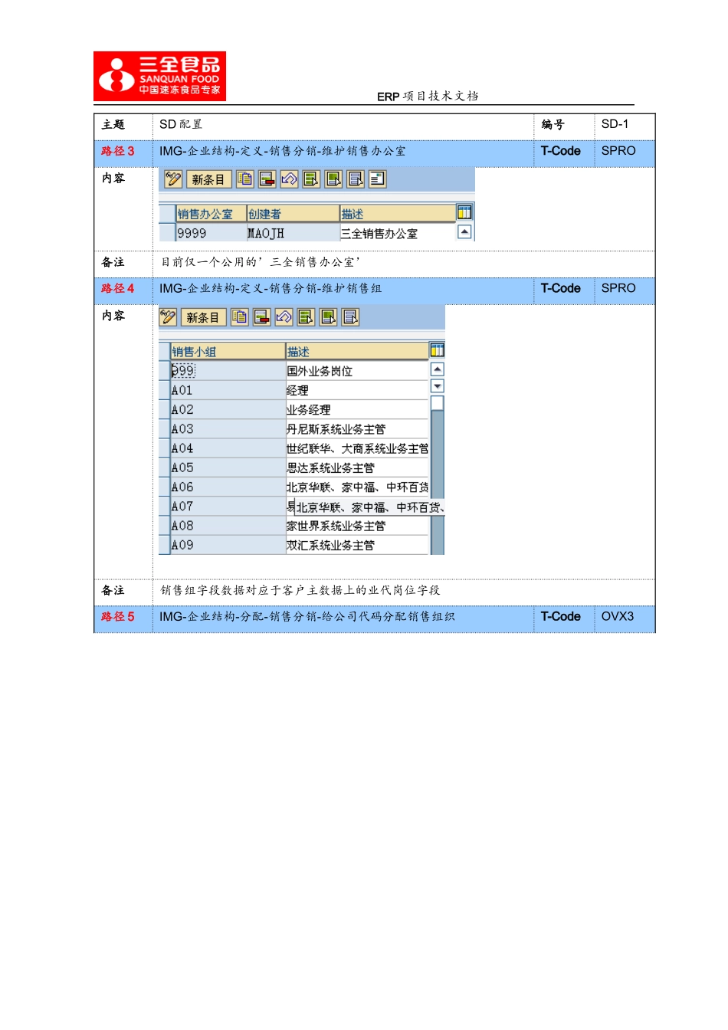Click Deselect All icon in sales office toolbar
Image resolution: width=728 pixels, height=1030 pixels.
click(356, 179)
